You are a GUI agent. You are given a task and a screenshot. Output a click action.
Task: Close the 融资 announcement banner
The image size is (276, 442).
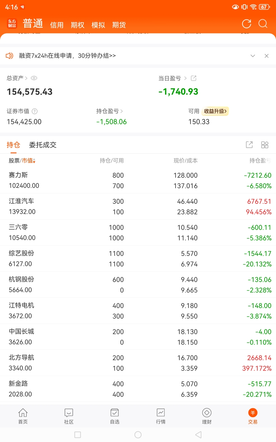pyautogui.click(x=266, y=56)
